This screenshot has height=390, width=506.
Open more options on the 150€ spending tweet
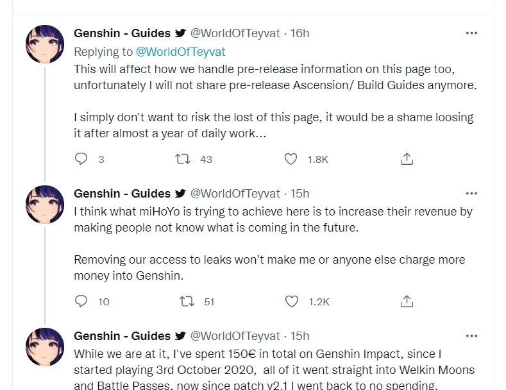tap(471, 335)
